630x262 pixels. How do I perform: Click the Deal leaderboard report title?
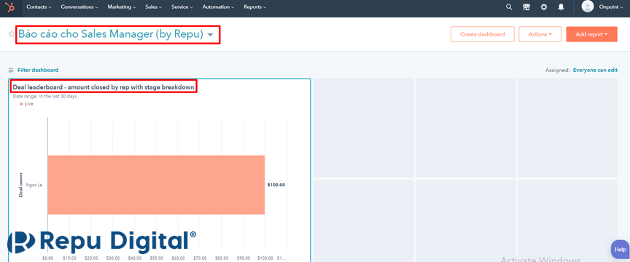pos(104,87)
